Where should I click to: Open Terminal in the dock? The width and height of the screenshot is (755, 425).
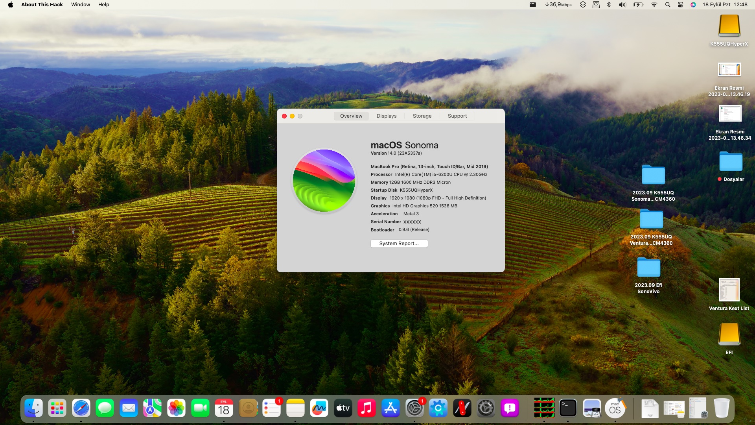point(568,408)
